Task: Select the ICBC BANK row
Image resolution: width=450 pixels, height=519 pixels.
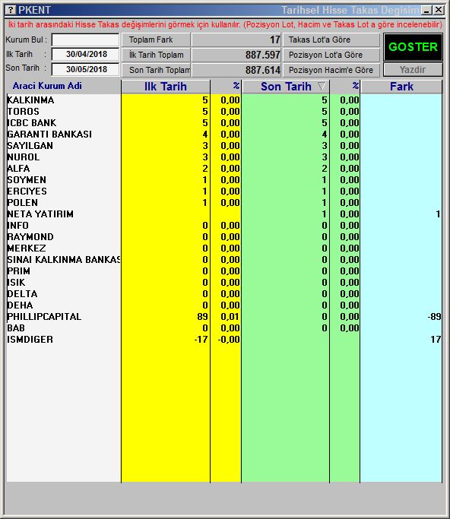Action: (224, 123)
